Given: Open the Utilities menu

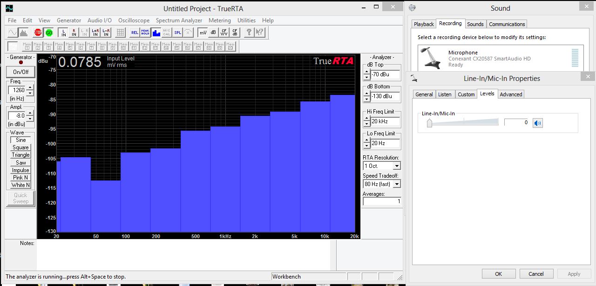Looking at the screenshot, I should 246,20.
